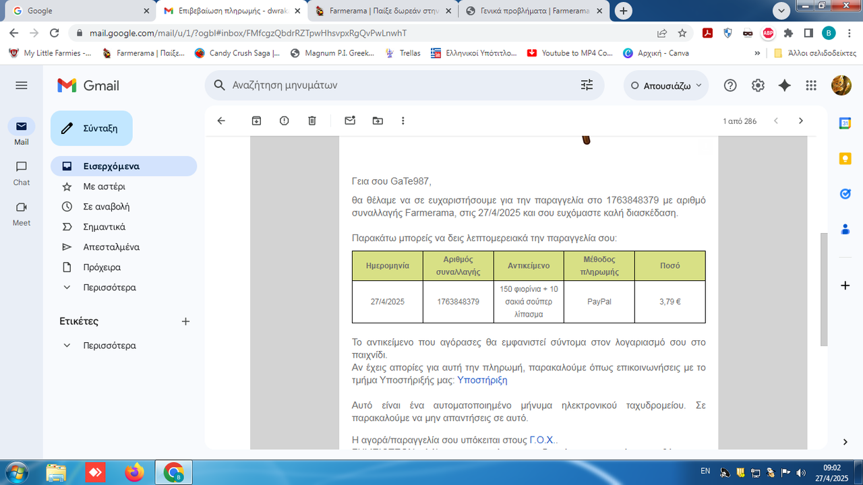863x485 pixels.
Task: Open Gmail settings gear
Action: [758, 86]
